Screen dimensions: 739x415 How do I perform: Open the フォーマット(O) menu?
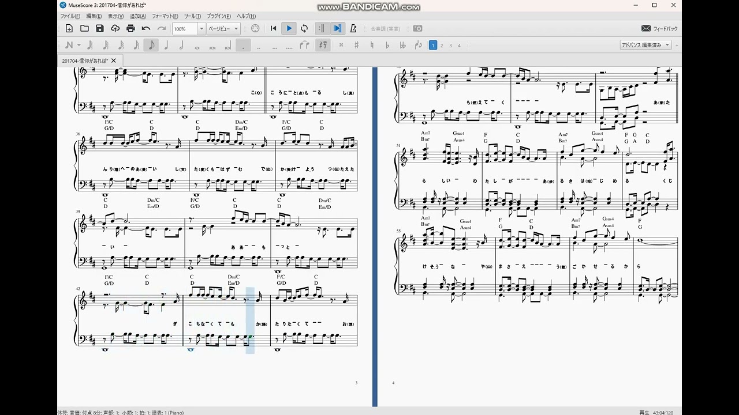point(166,16)
